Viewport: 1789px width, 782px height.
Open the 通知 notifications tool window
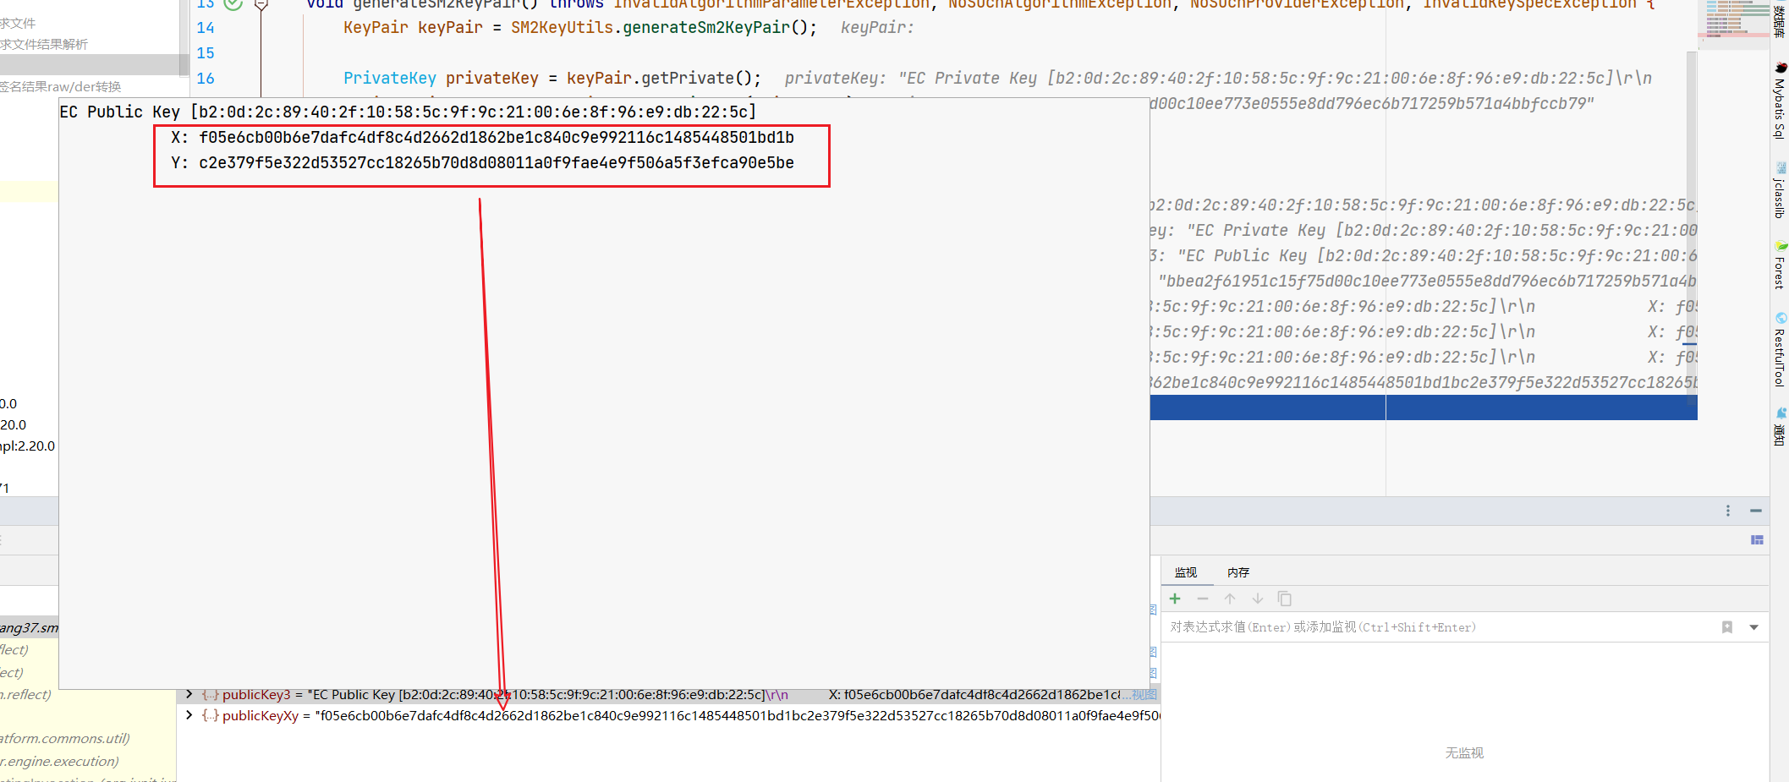1780,426
